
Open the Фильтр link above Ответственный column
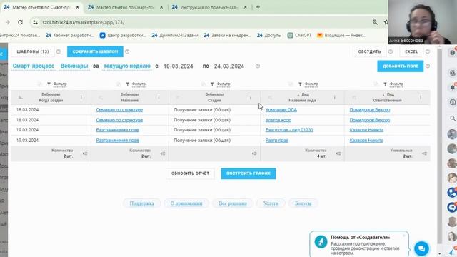click(396, 84)
